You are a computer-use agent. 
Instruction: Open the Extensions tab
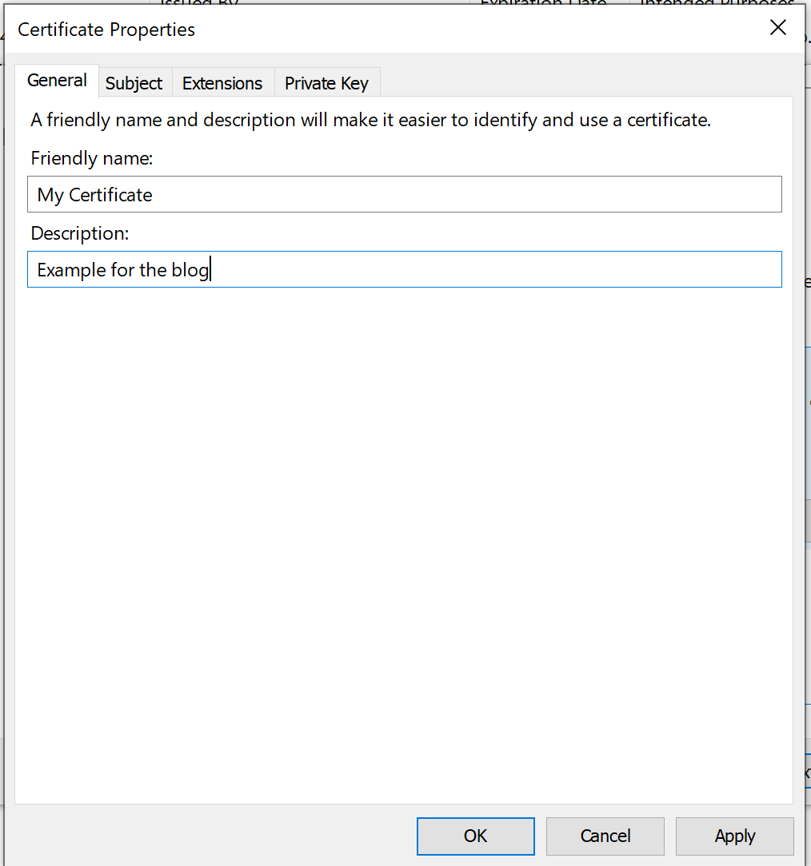(222, 82)
